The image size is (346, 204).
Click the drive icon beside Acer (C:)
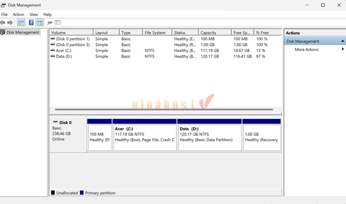(x=53, y=50)
